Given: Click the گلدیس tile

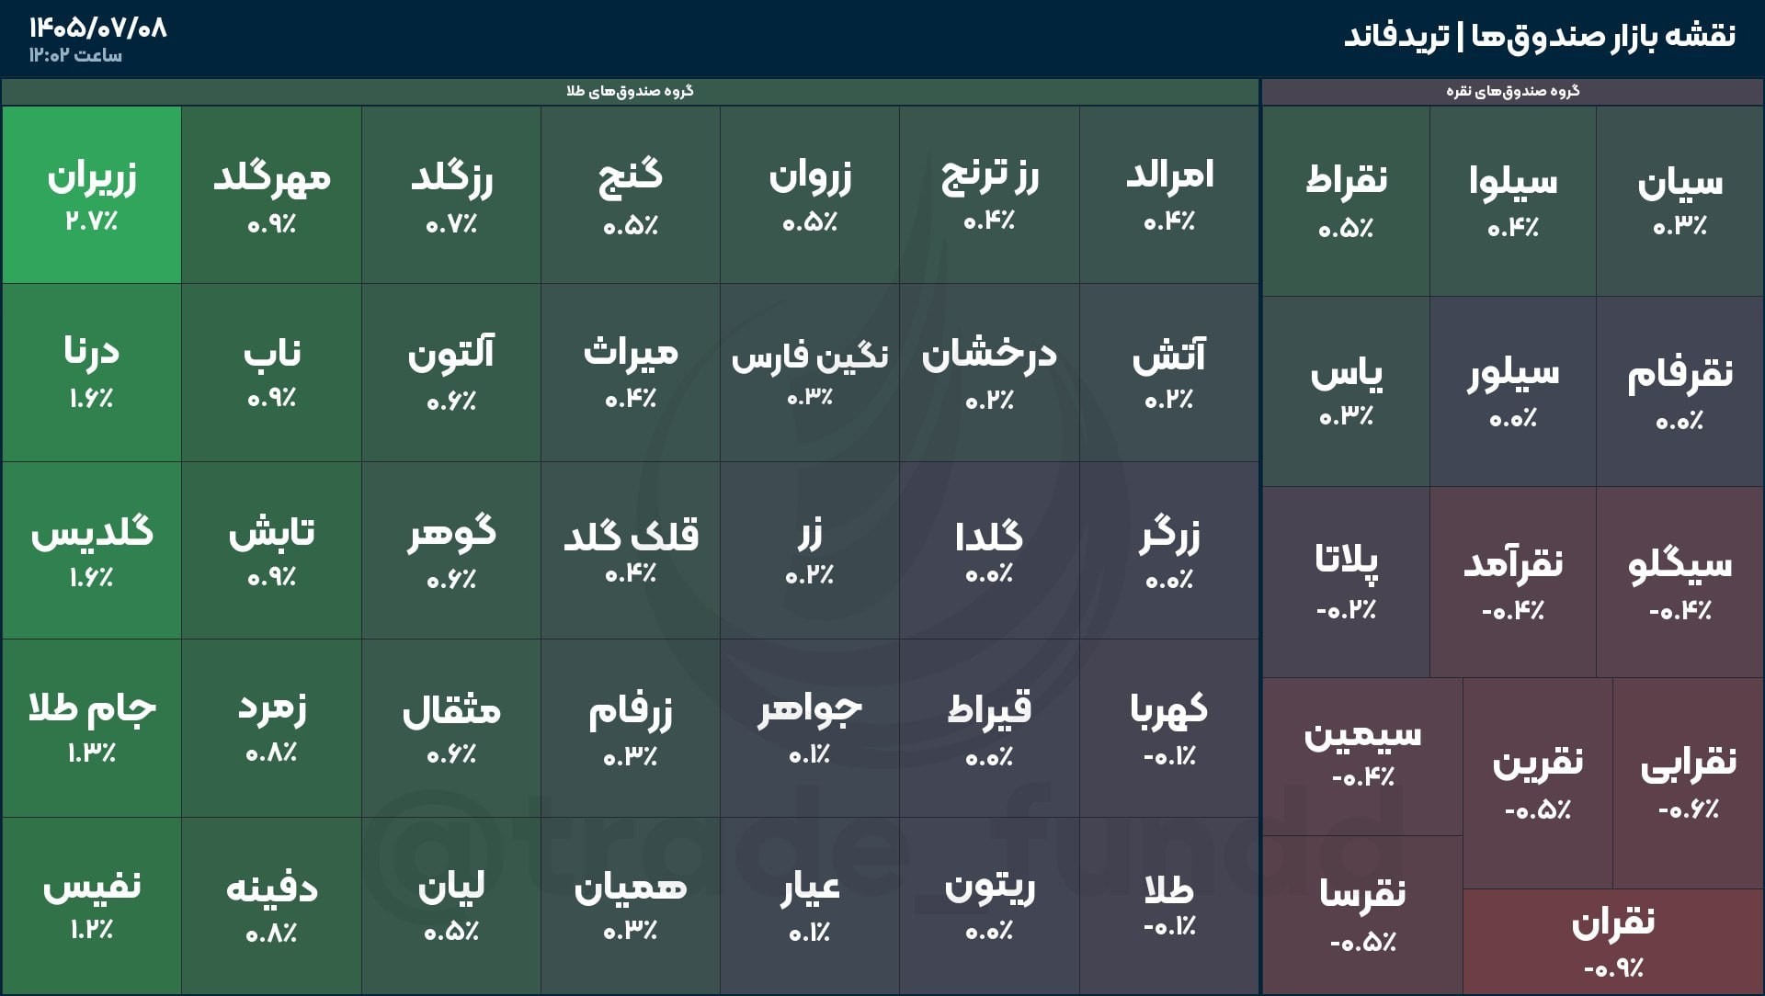Looking at the screenshot, I should (92, 550).
